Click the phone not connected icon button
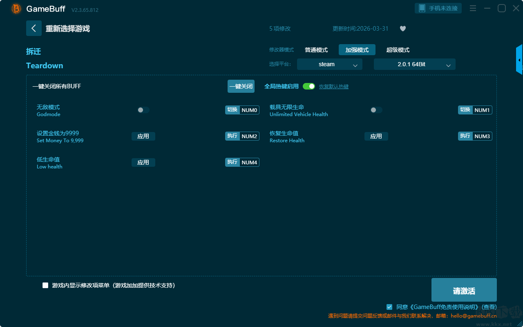The width and height of the screenshot is (523, 327). point(438,8)
